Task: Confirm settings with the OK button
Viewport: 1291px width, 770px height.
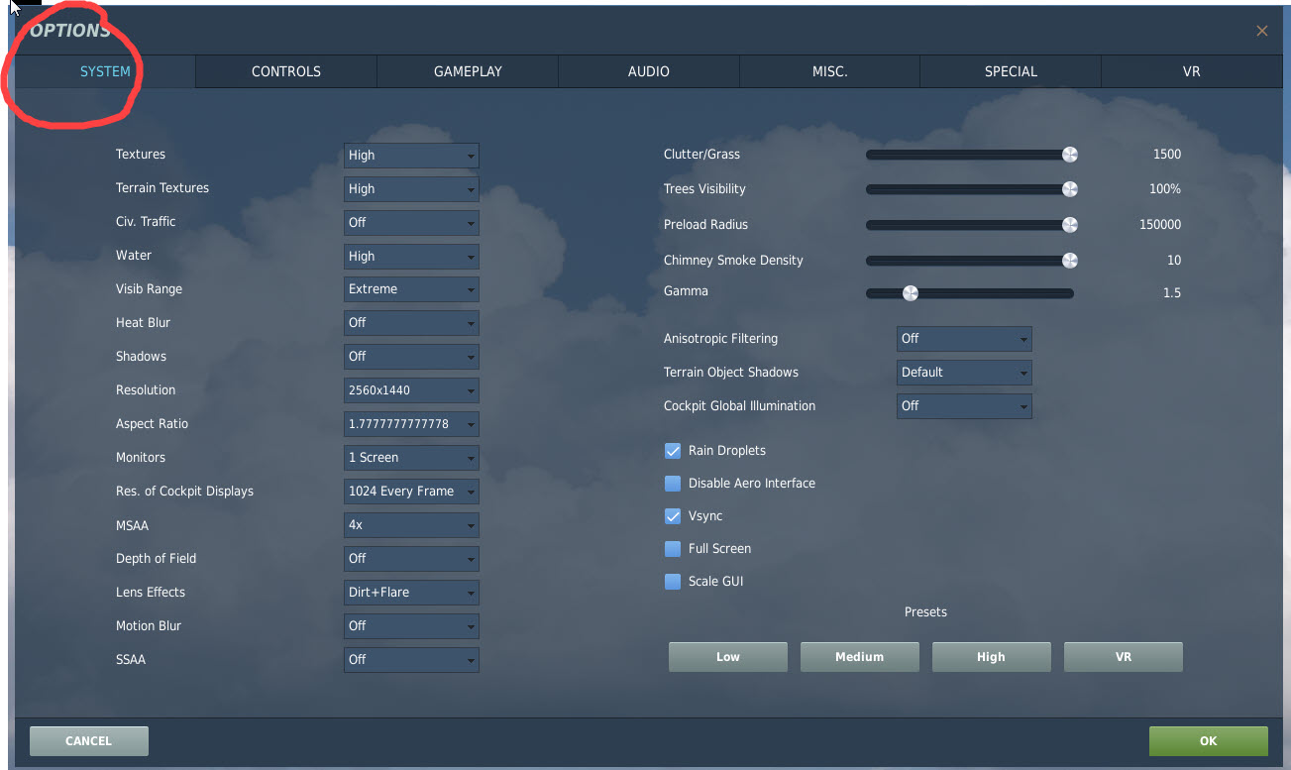Action: (x=1209, y=741)
